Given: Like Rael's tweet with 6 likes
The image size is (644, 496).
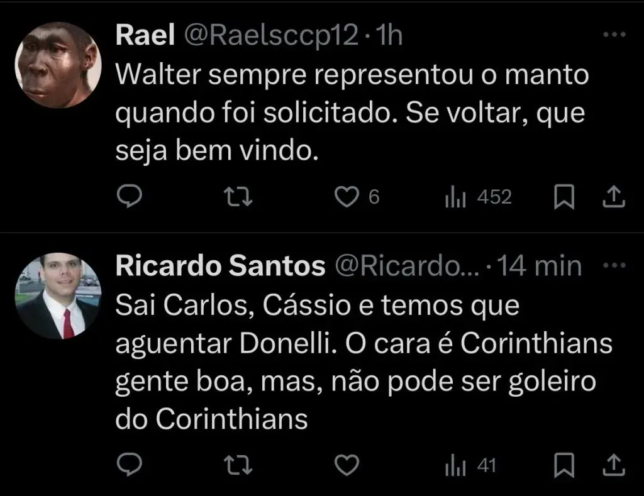Looking at the screenshot, I should [345, 197].
